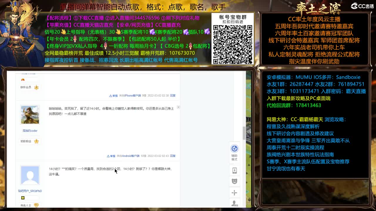The width and height of the screenshot is (376, 211).
Task: Click the 举报 report link on 10楼 post
Action: click(111, 156)
